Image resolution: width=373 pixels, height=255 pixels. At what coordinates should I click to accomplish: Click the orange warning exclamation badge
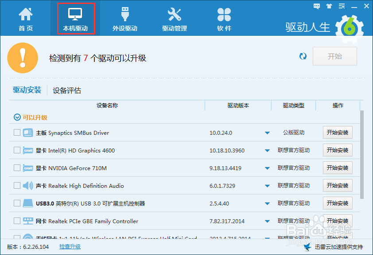click(23, 57)
